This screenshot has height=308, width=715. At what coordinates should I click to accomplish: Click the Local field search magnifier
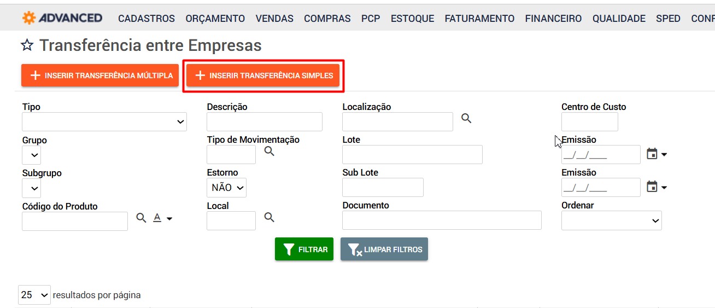[x=269, y=217]
